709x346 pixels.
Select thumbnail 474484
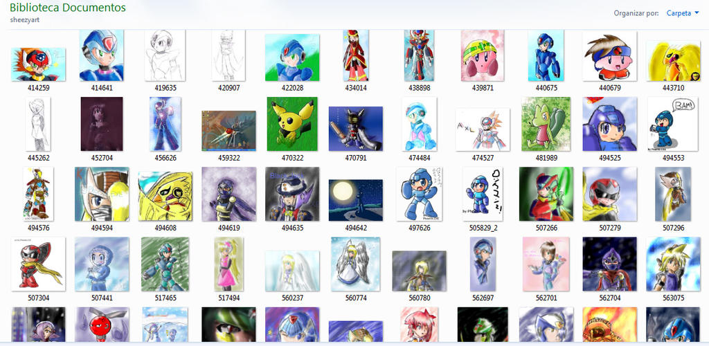[419, 124]
